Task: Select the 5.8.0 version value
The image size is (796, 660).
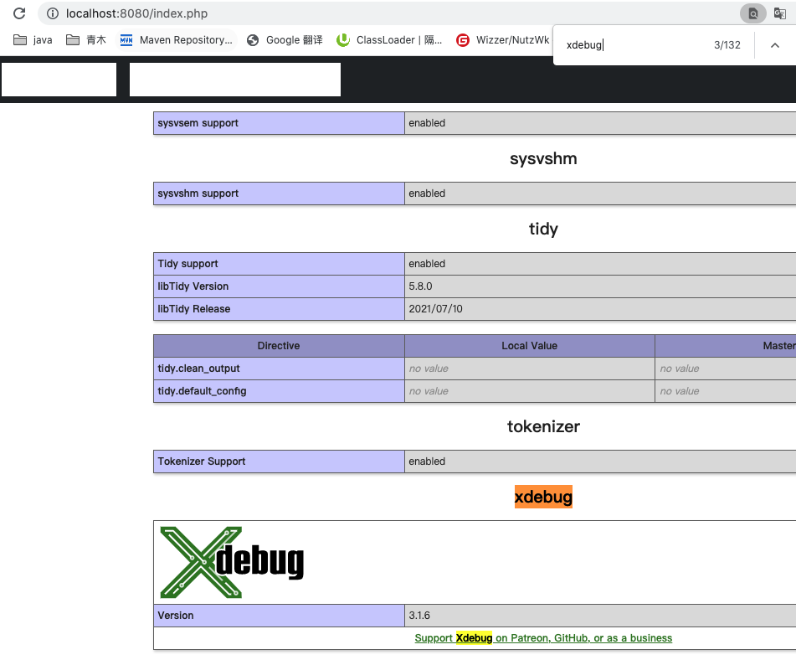Action: click(420, 286)
